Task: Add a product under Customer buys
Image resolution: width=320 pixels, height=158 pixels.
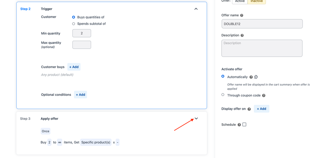Action: coord(74,67)
